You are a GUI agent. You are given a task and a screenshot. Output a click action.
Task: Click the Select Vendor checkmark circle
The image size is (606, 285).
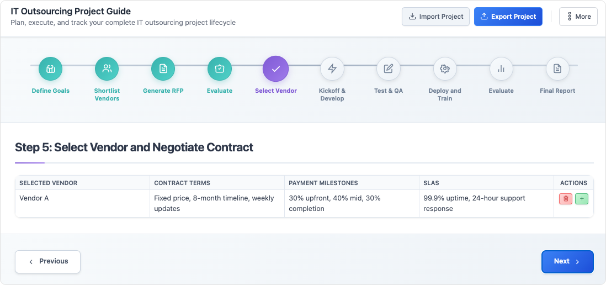[x=275, y=69]
